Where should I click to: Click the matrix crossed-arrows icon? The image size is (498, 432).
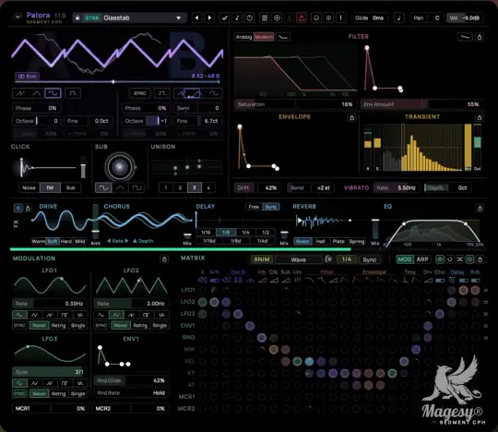coord(459,259)
